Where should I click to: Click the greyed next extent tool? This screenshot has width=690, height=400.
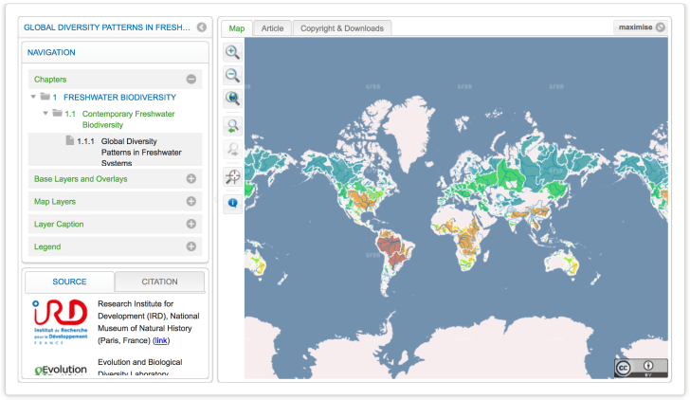click(x=232, y=150)
